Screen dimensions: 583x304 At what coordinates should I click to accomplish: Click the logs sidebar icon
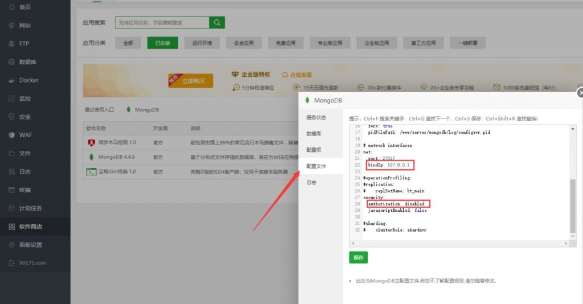tap(11, 171)
